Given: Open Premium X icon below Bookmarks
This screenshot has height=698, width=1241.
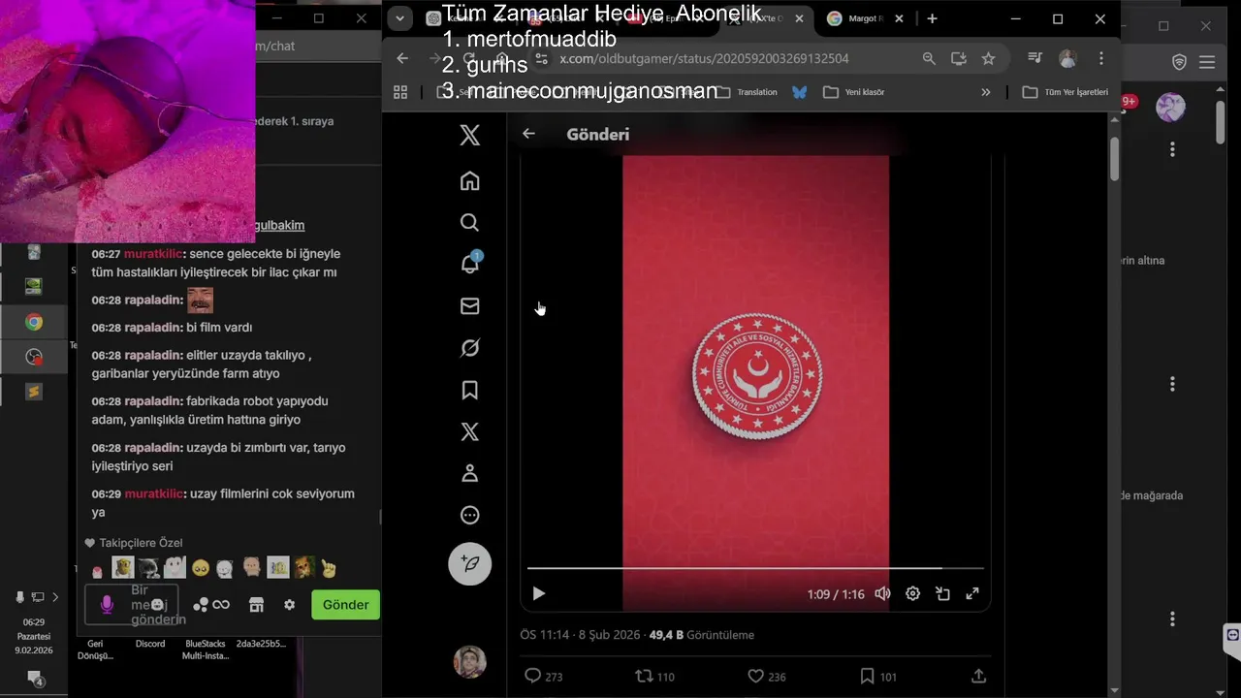Looking at the screenshot, I should coord(469,431).
